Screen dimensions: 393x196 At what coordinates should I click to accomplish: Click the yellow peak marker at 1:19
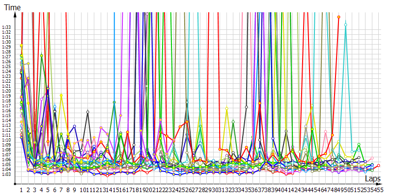pyautogui.click(x=61, y=95)
